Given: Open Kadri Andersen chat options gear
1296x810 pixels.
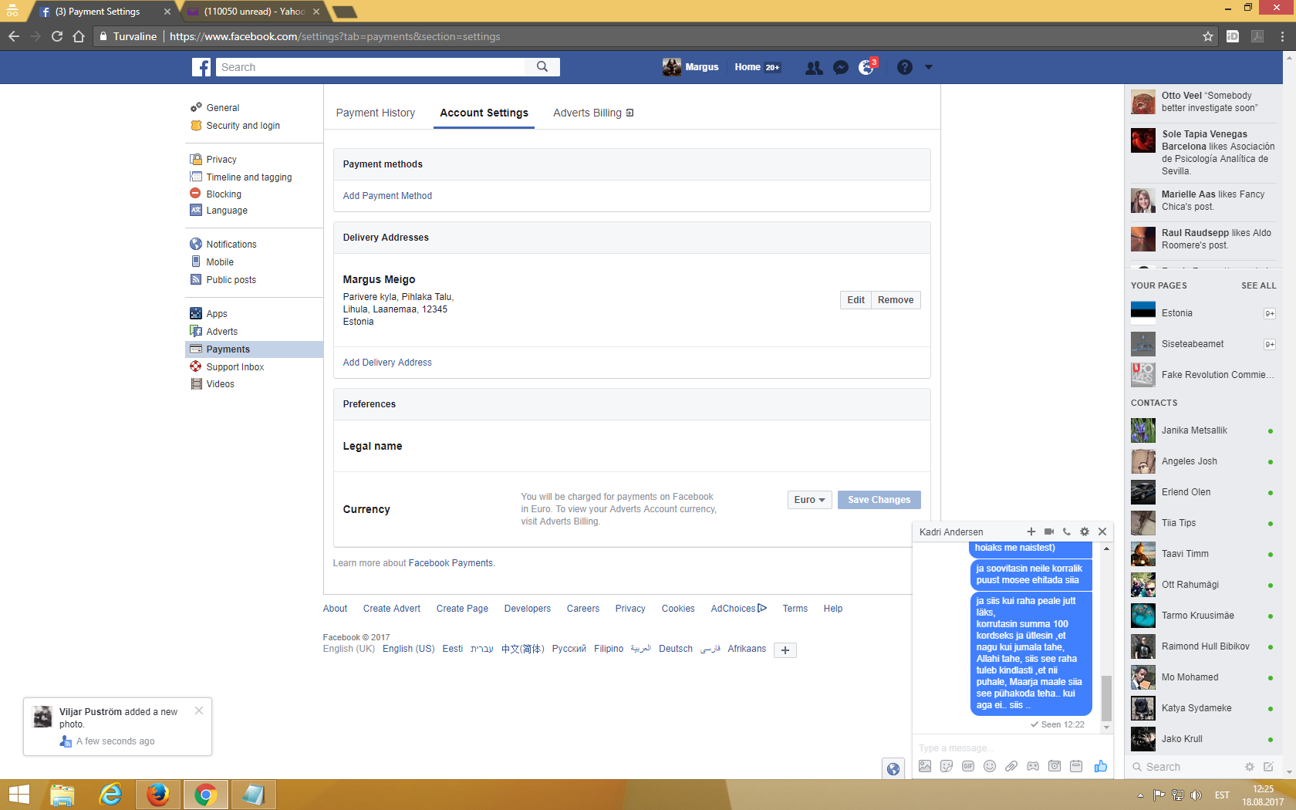Looking at the screenshot, I should (x=1085, y=532).
